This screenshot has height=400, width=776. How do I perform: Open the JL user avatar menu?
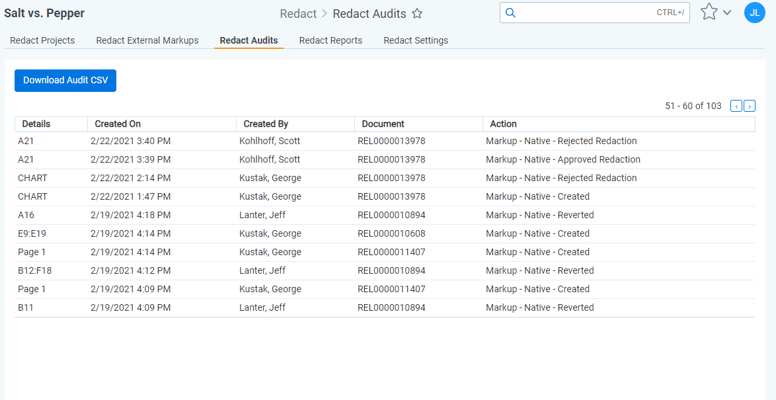[x=755, y=13]
